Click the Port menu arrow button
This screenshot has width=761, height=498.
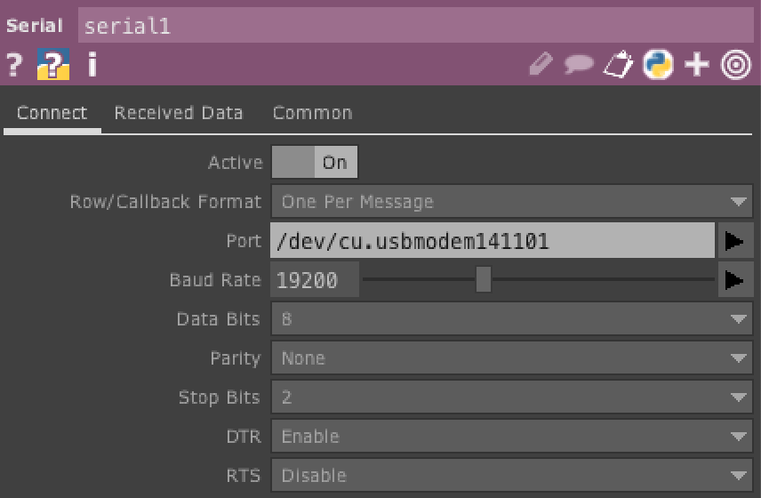click(x=733, y=241)
